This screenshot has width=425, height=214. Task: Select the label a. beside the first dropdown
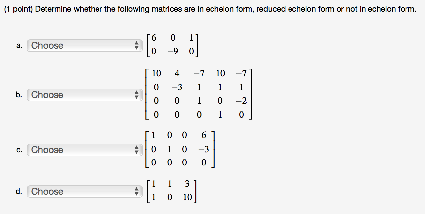19,45
